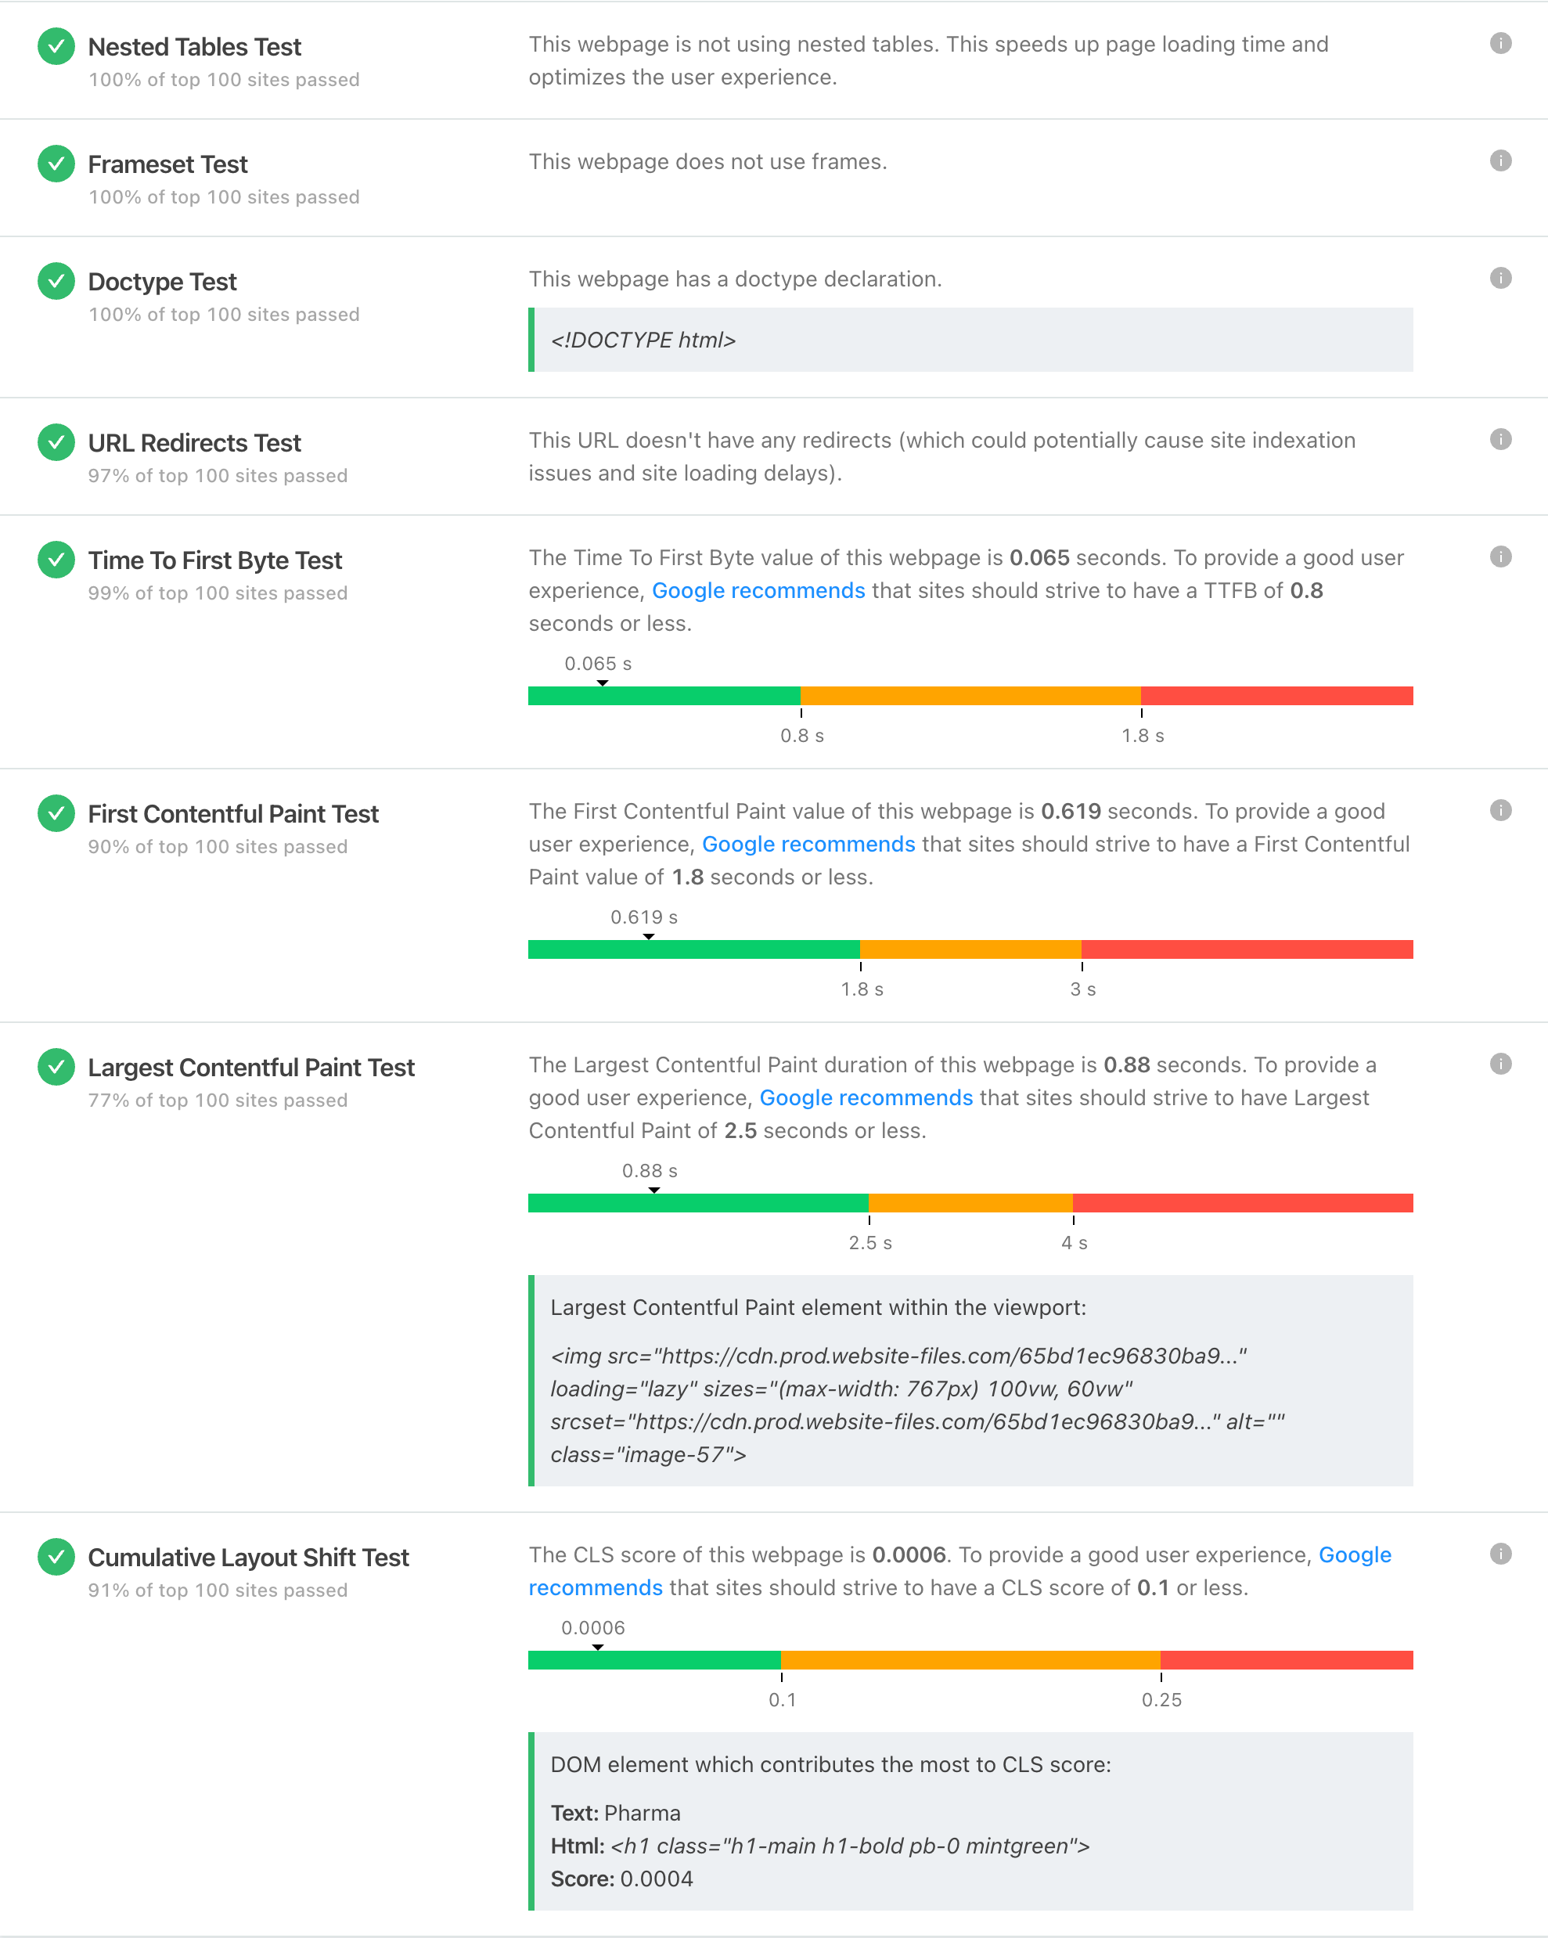Open info icon for Nested Tables Test

1499,43
